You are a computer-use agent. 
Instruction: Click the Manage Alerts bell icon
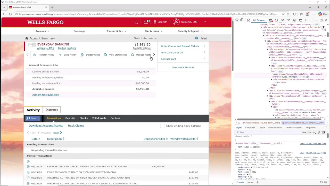(x=132, y=55)
